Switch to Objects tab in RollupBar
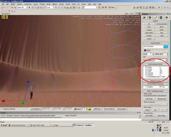 [x=144, y=17]
